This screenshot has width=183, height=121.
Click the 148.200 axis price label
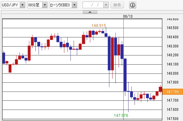(172, 55)
